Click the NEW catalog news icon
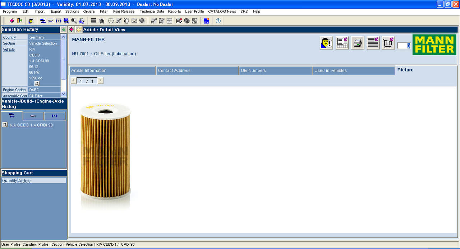 click(x=206, y=20)
